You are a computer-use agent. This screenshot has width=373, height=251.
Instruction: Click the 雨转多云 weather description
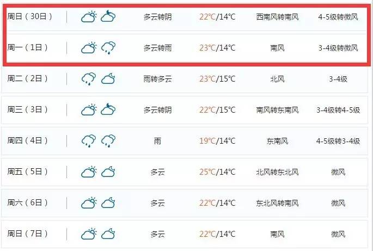pyautogui.click(x=157, y=79)
